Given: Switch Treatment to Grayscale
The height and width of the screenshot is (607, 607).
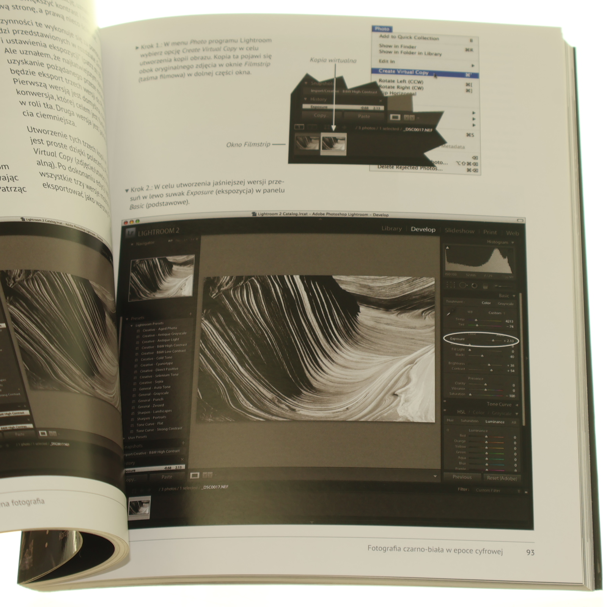Looking at the screenshot, I should [505, 304].
